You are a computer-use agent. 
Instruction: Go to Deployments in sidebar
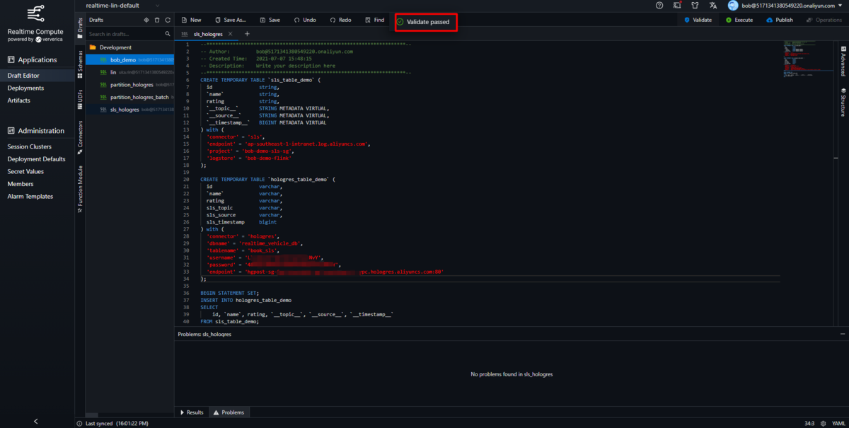point(37,88)
